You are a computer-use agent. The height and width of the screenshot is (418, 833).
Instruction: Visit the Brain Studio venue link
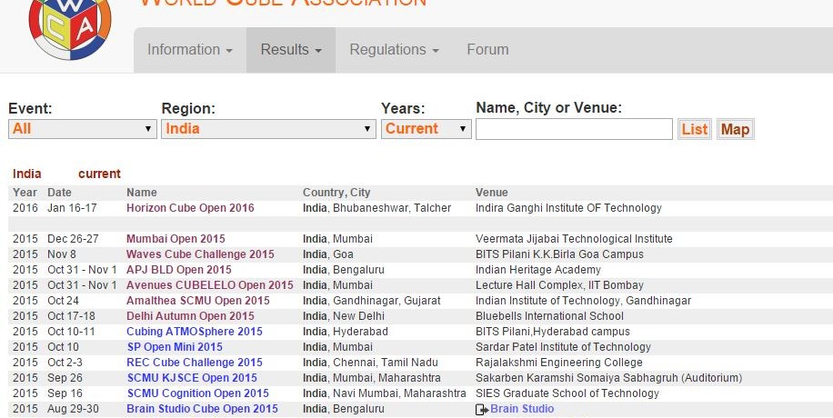click(x=522, y=409)
